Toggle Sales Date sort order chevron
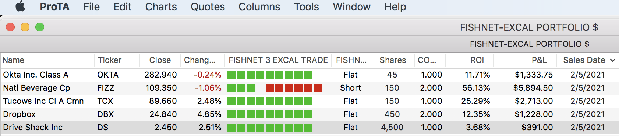The width and height of the screenshot is (619, 136). [x=613, y=60]
